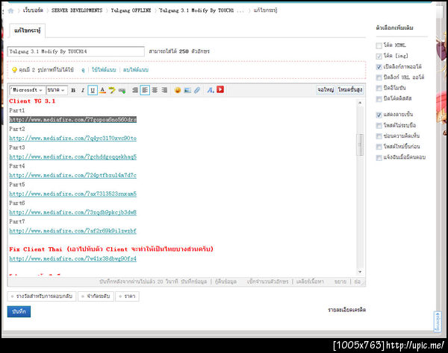Align text right in editor
Screen dimensions: 448x353
[x=164, y=90]
